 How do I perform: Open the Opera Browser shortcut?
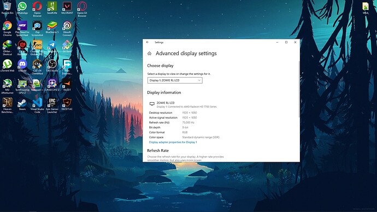click(x=37, y=9)
